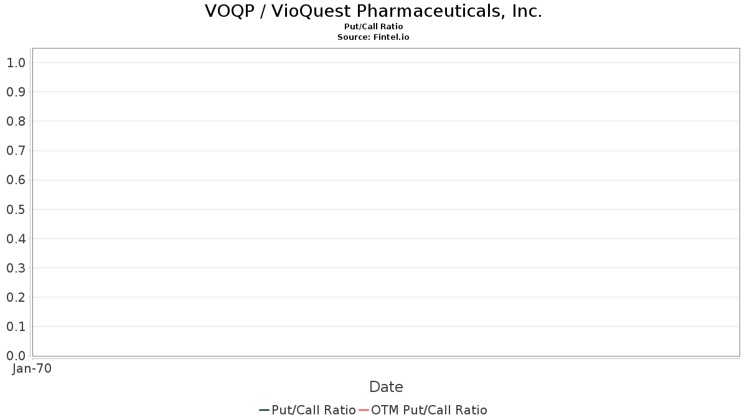Select the 0.7 y-axis tick label

[x=16, y=151]
